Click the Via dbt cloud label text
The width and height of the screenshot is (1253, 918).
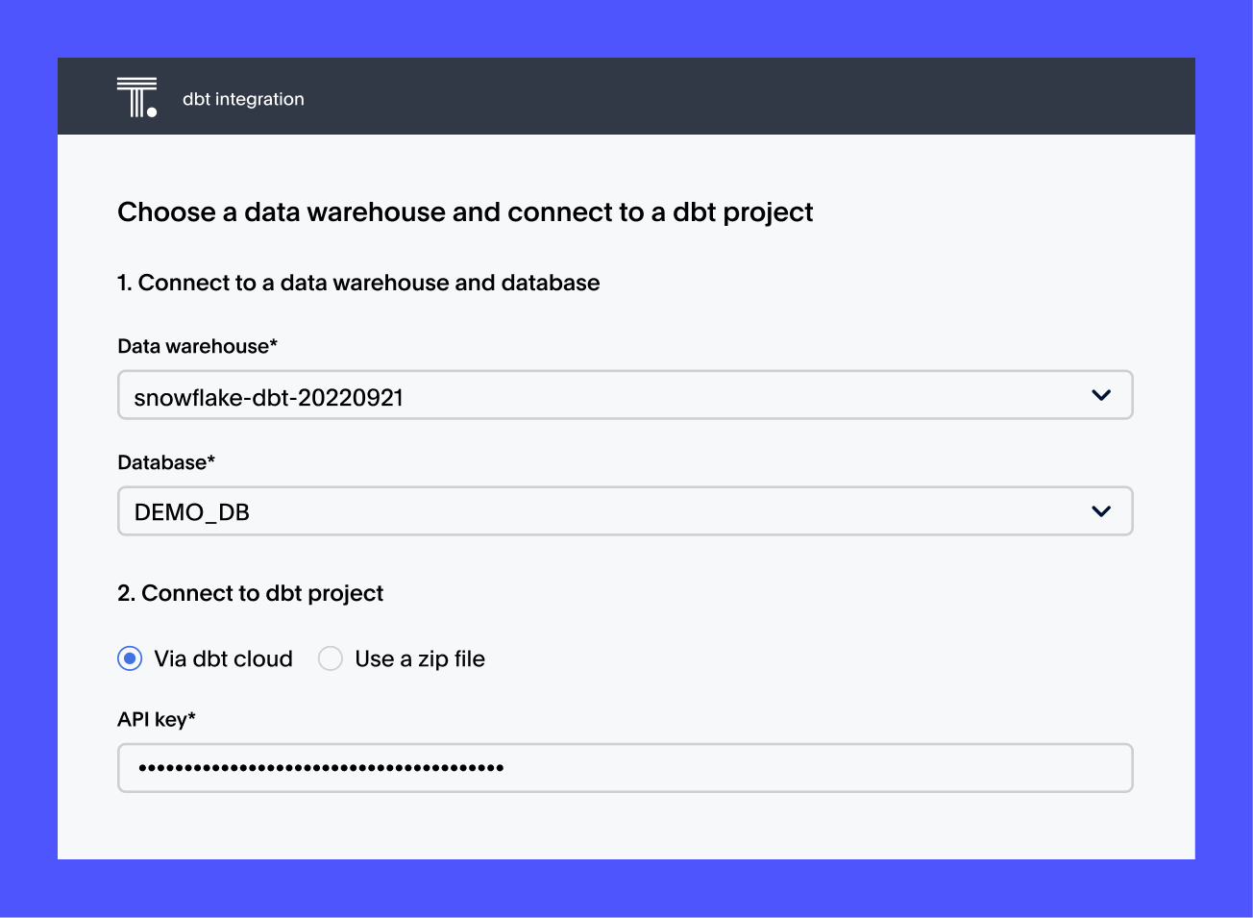coord(223,658)
